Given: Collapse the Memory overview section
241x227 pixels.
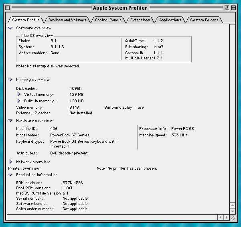Looking at the screenshot, I should pos(10,80).
